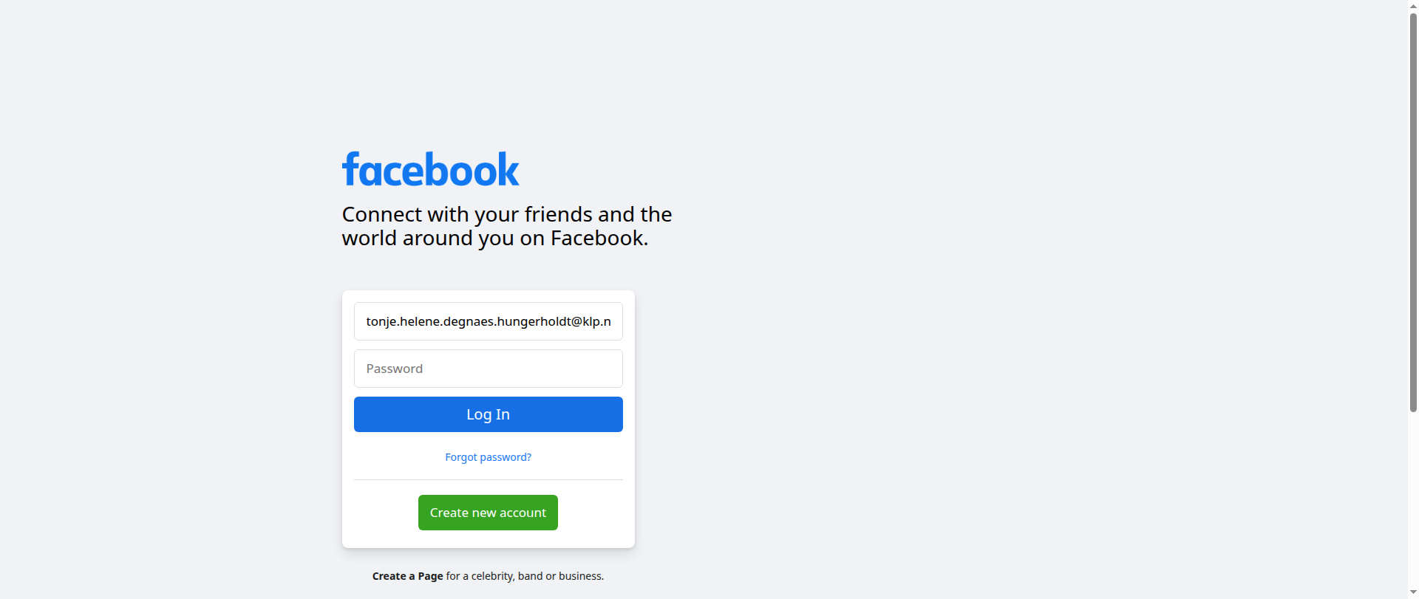Viewport: 1419px width, 599px height.
Task: Click the blue facebook logo
Action: [x=430, y=169]
